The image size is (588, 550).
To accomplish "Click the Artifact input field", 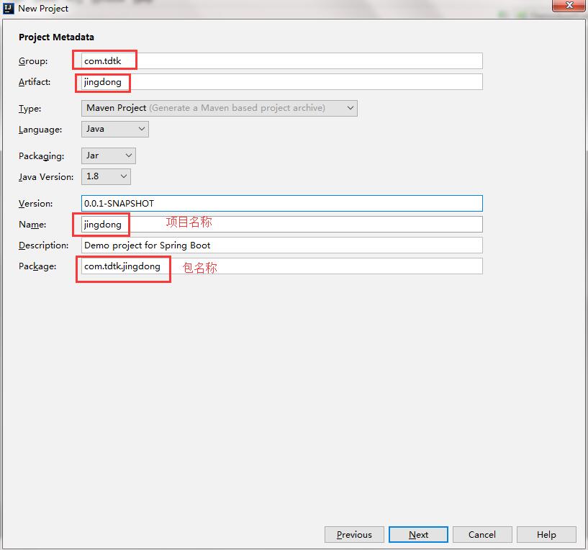I will pos(281,82).
